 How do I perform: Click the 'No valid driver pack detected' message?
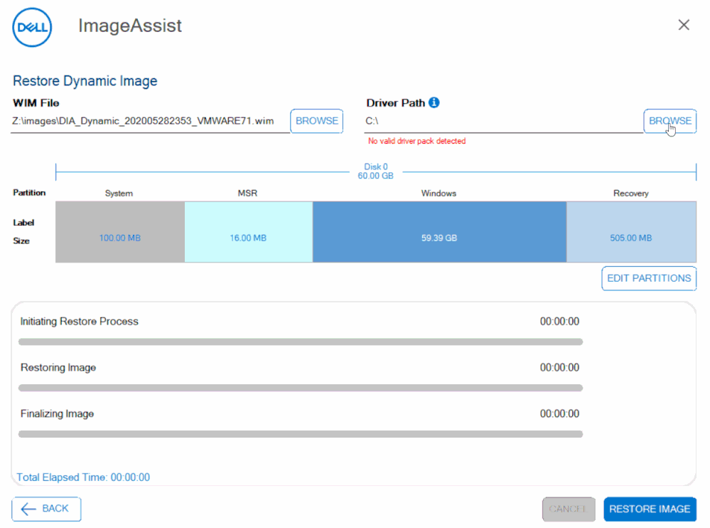pyautogui.click(x=416, y=141)
